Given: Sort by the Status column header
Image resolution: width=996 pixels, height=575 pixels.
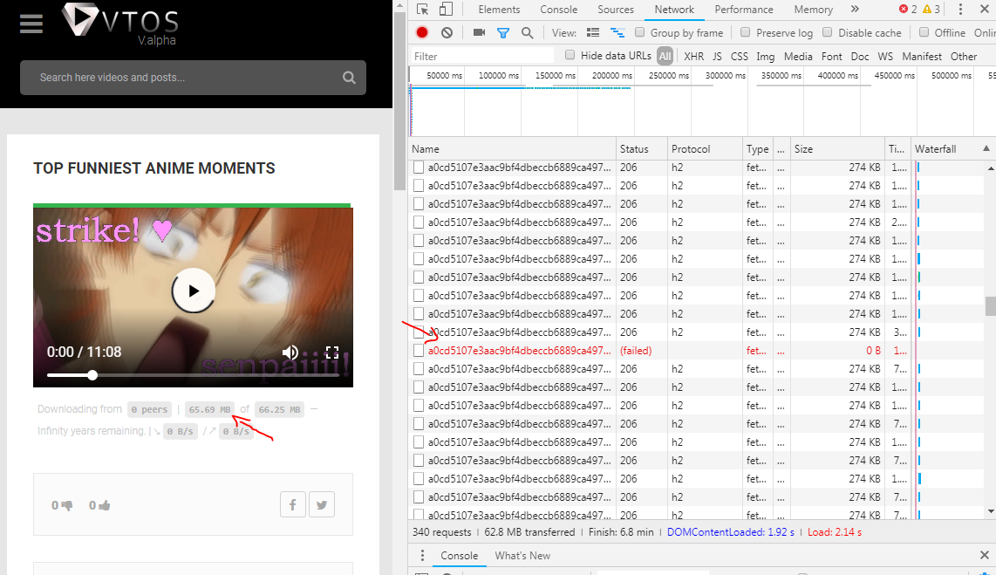Looking at the screenshot, I should pyautogui.click(x=642, y=149).
